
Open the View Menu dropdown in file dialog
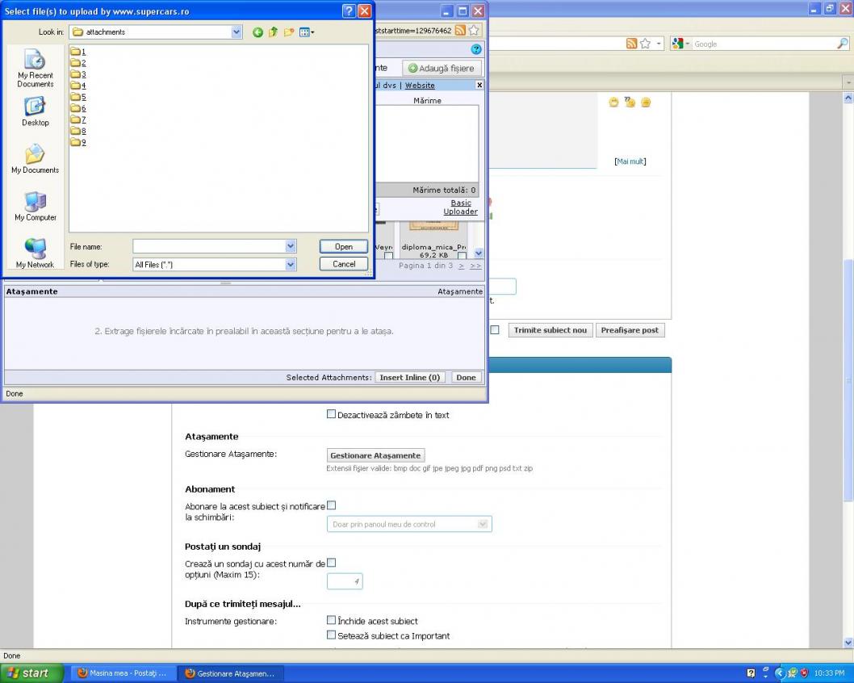click(307, 32)
